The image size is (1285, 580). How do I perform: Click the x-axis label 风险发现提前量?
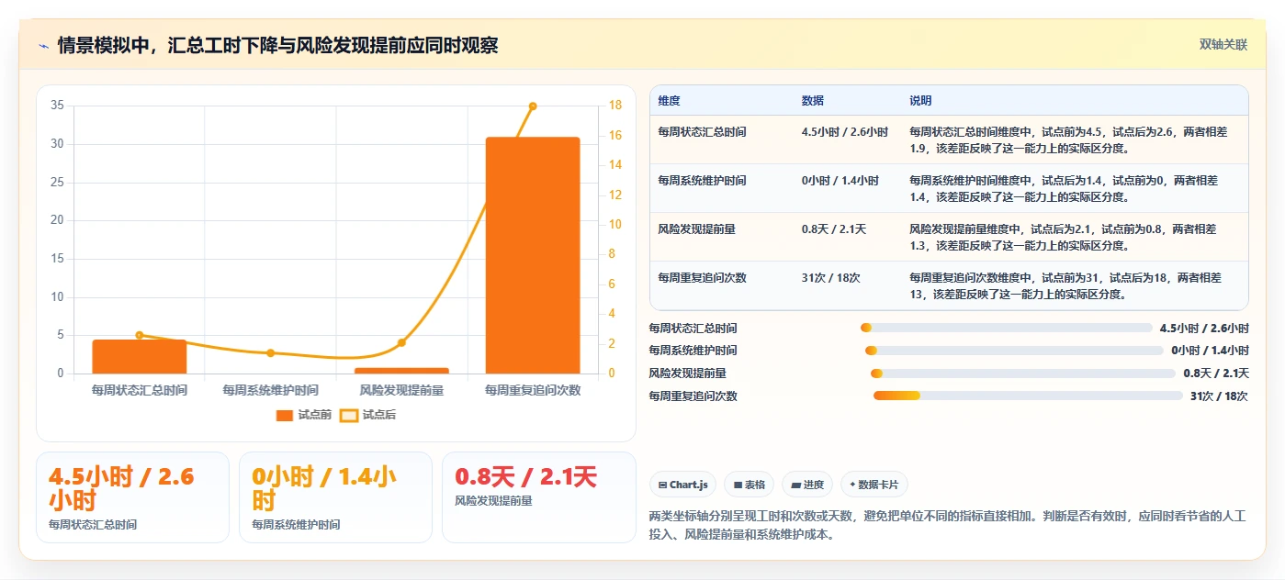401,390
